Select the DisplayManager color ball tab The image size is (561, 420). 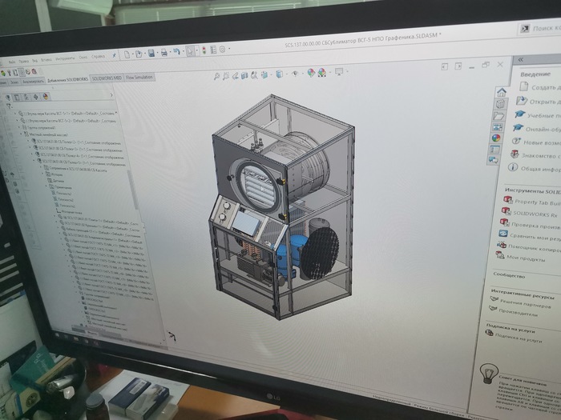coord(46,97)
